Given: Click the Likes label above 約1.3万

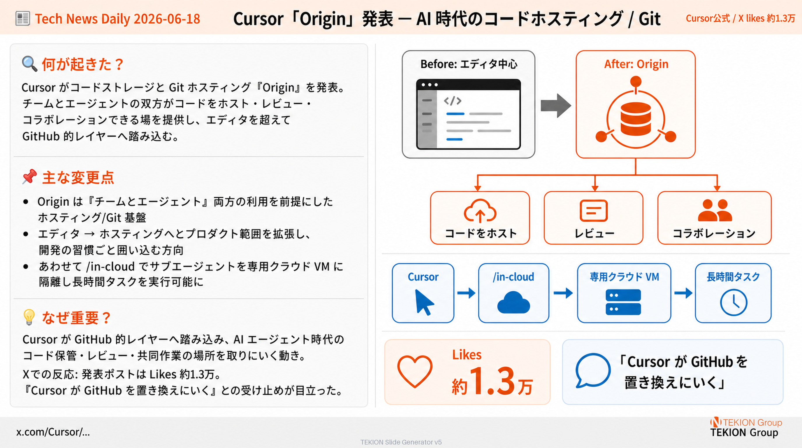Looking at the screenshot, I should point(467,355).
